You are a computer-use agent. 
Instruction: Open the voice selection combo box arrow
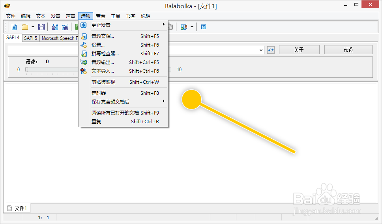click(261, 50)
